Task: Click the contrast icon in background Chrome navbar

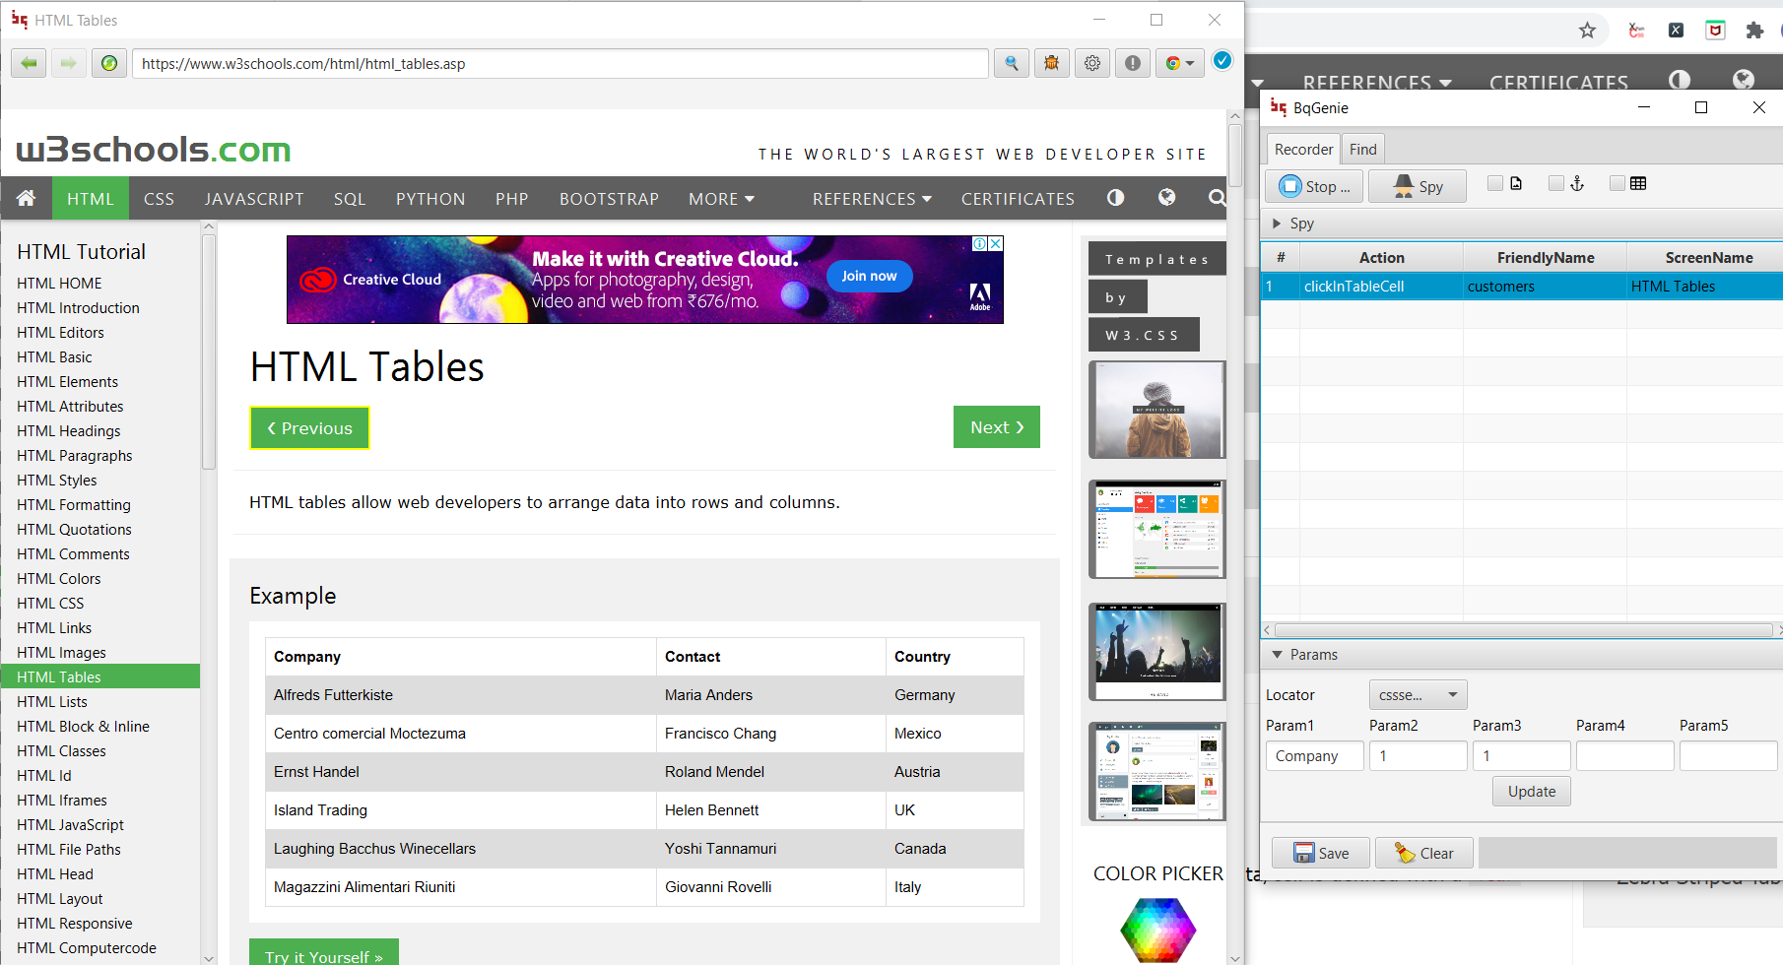Action: click(x=1680, y=79)
